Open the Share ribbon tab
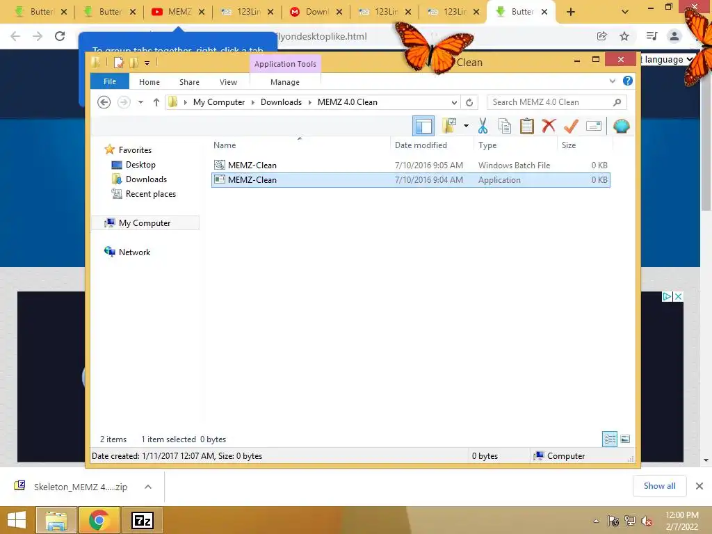Screen dimensions: 712x534 pyautogui.click(x=189, y=82)
